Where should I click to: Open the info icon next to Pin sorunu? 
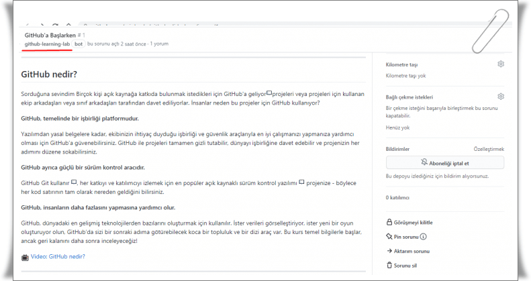(x=424, y=237)
